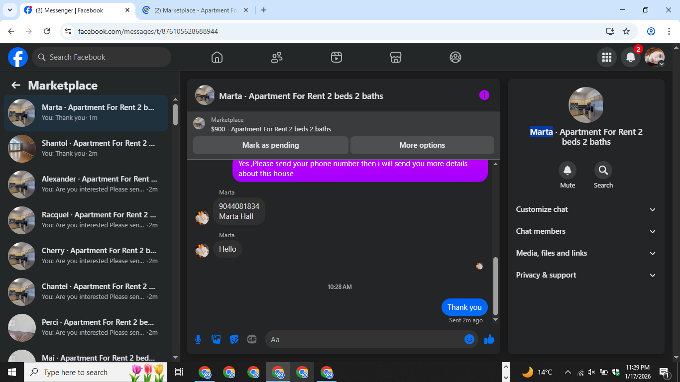Viewport: 680px width, 382px height.
Task: Open Marta conversation in list
Action: (86, 113)
